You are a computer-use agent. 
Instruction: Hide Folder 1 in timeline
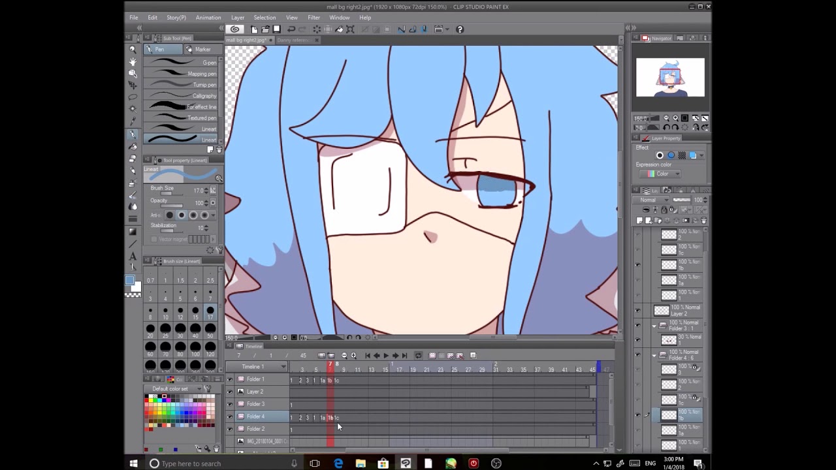(x=229, y=379)
